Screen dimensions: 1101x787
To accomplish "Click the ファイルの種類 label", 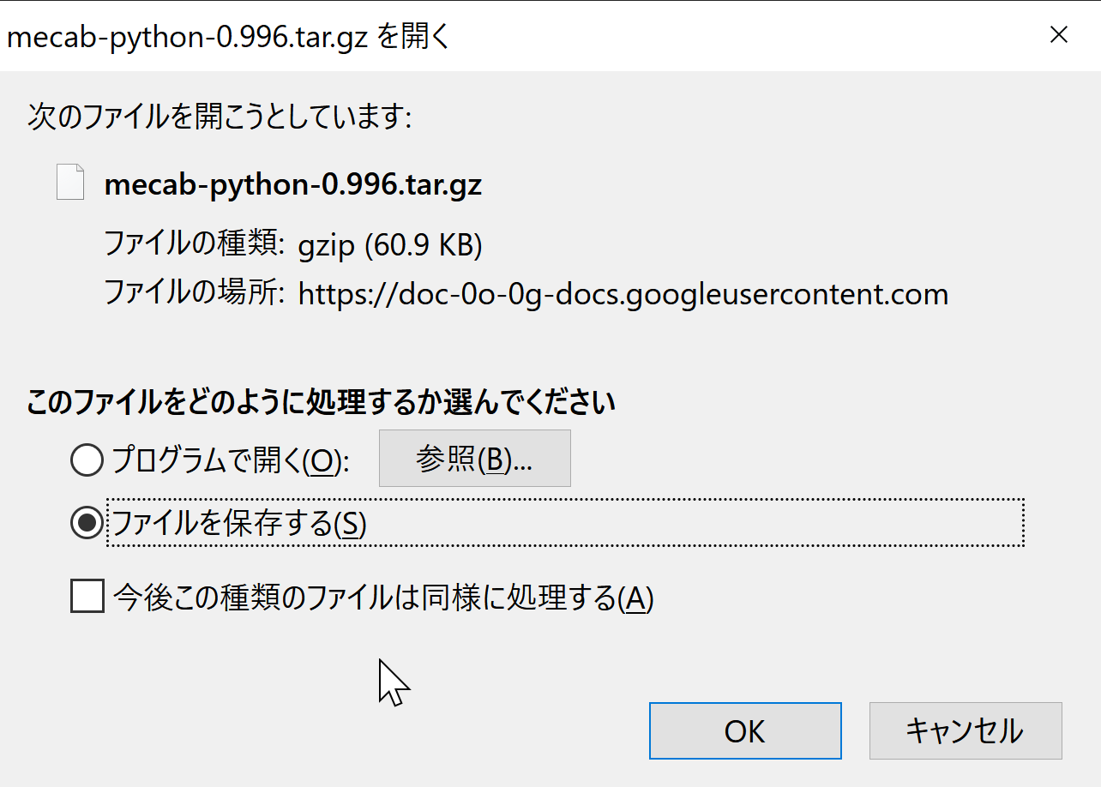I will click(194, 244).
